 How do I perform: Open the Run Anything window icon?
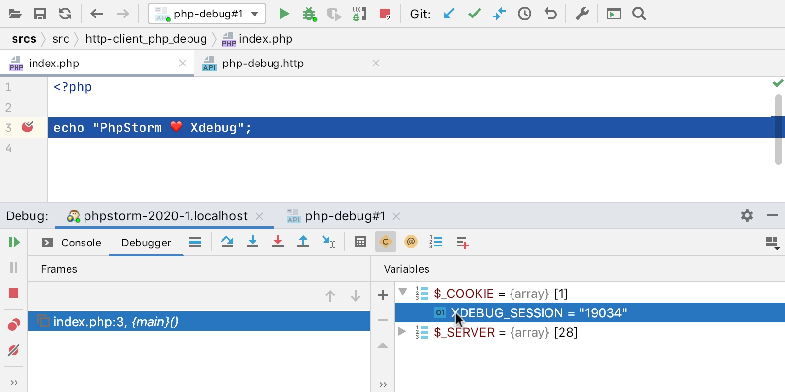(x=614, y=14)
